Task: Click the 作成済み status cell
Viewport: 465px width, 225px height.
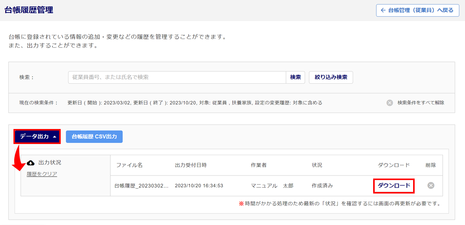Action: click(322, 186)
